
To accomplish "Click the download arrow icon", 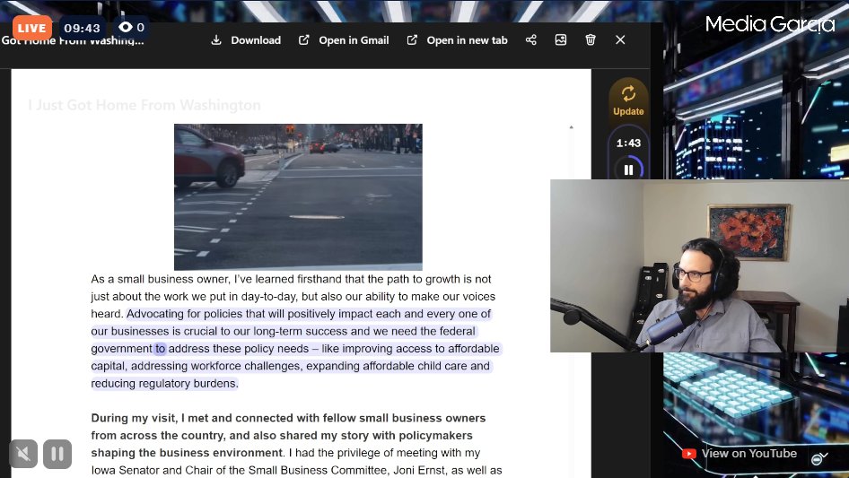I will pyautogui.click(x=216, y=40).
